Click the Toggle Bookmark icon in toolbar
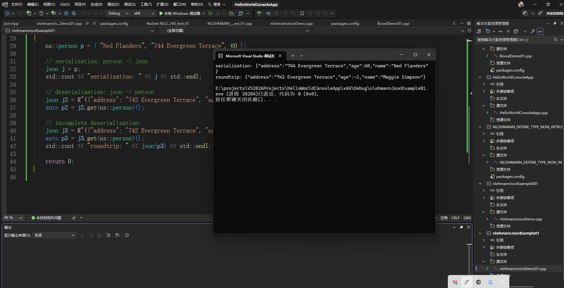This screenshot has width=564, height=288. click(x=302, y=13)
